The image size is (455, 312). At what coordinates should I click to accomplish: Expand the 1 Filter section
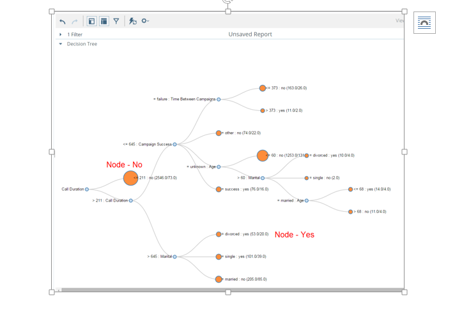[60, 34]
